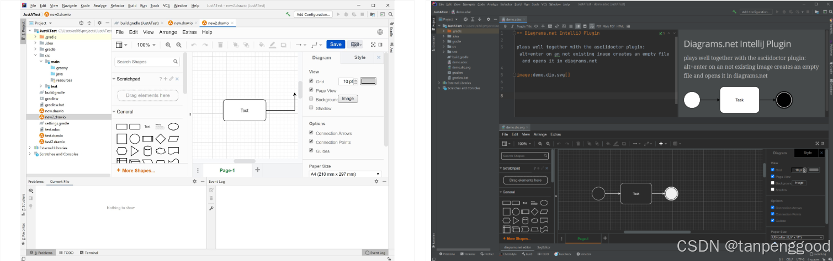This screenshot has height=261, width=833.
Task: Toggle Grid checkbox in light window
Action: click(x=311, y=81)
